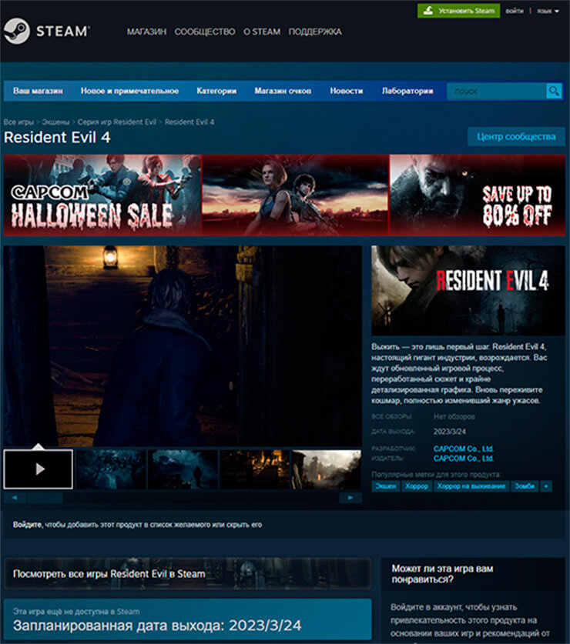
Task: Click the Resident Evil 4 breadcrumb link
Action: click(189, 122)
